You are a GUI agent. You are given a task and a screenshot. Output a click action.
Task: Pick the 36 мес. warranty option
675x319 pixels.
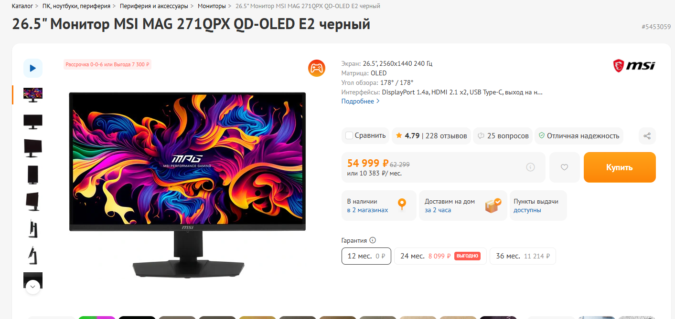point(523,256)
